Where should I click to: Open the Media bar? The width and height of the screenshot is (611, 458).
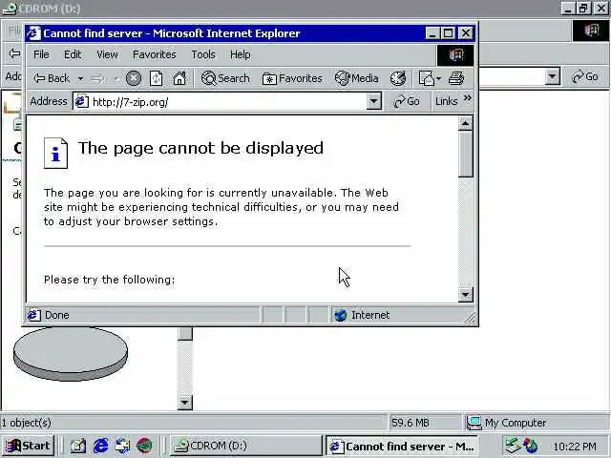356,78
